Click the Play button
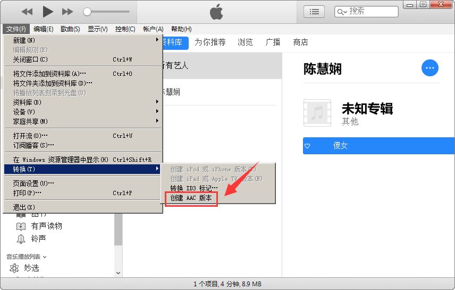 pos(48,11)
